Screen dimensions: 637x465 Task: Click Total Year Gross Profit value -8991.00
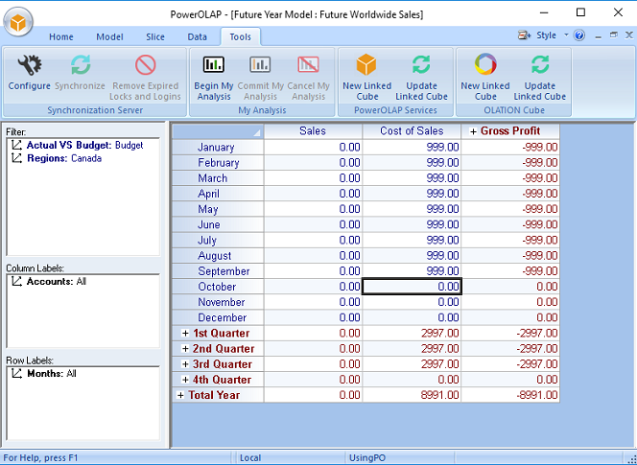[510, 395]
